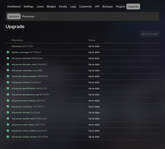This screenshot has width=165, height=149.
Task: Click the check icon beside discourse-whos-online
Action: (x=8, y=131)
